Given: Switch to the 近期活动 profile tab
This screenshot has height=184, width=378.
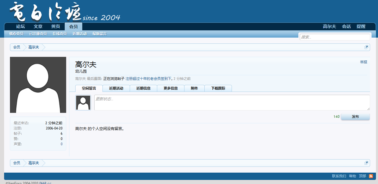Looking at the screenshot, I should pyautogui.click(x=116, y=88).
